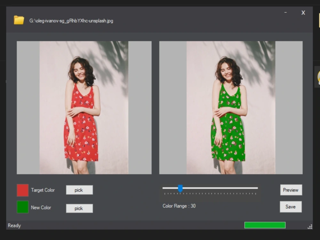
Task: Pick a new color with lower pick button
Action: click(x=79, y=208)
